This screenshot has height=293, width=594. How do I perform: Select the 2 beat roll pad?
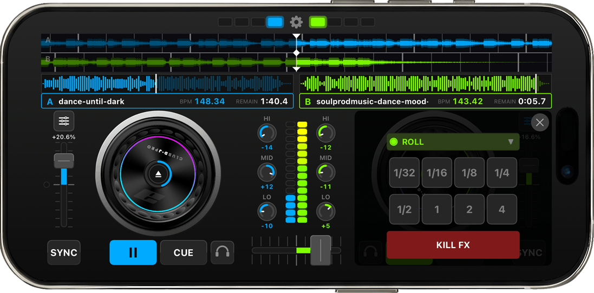pos(469,209)
